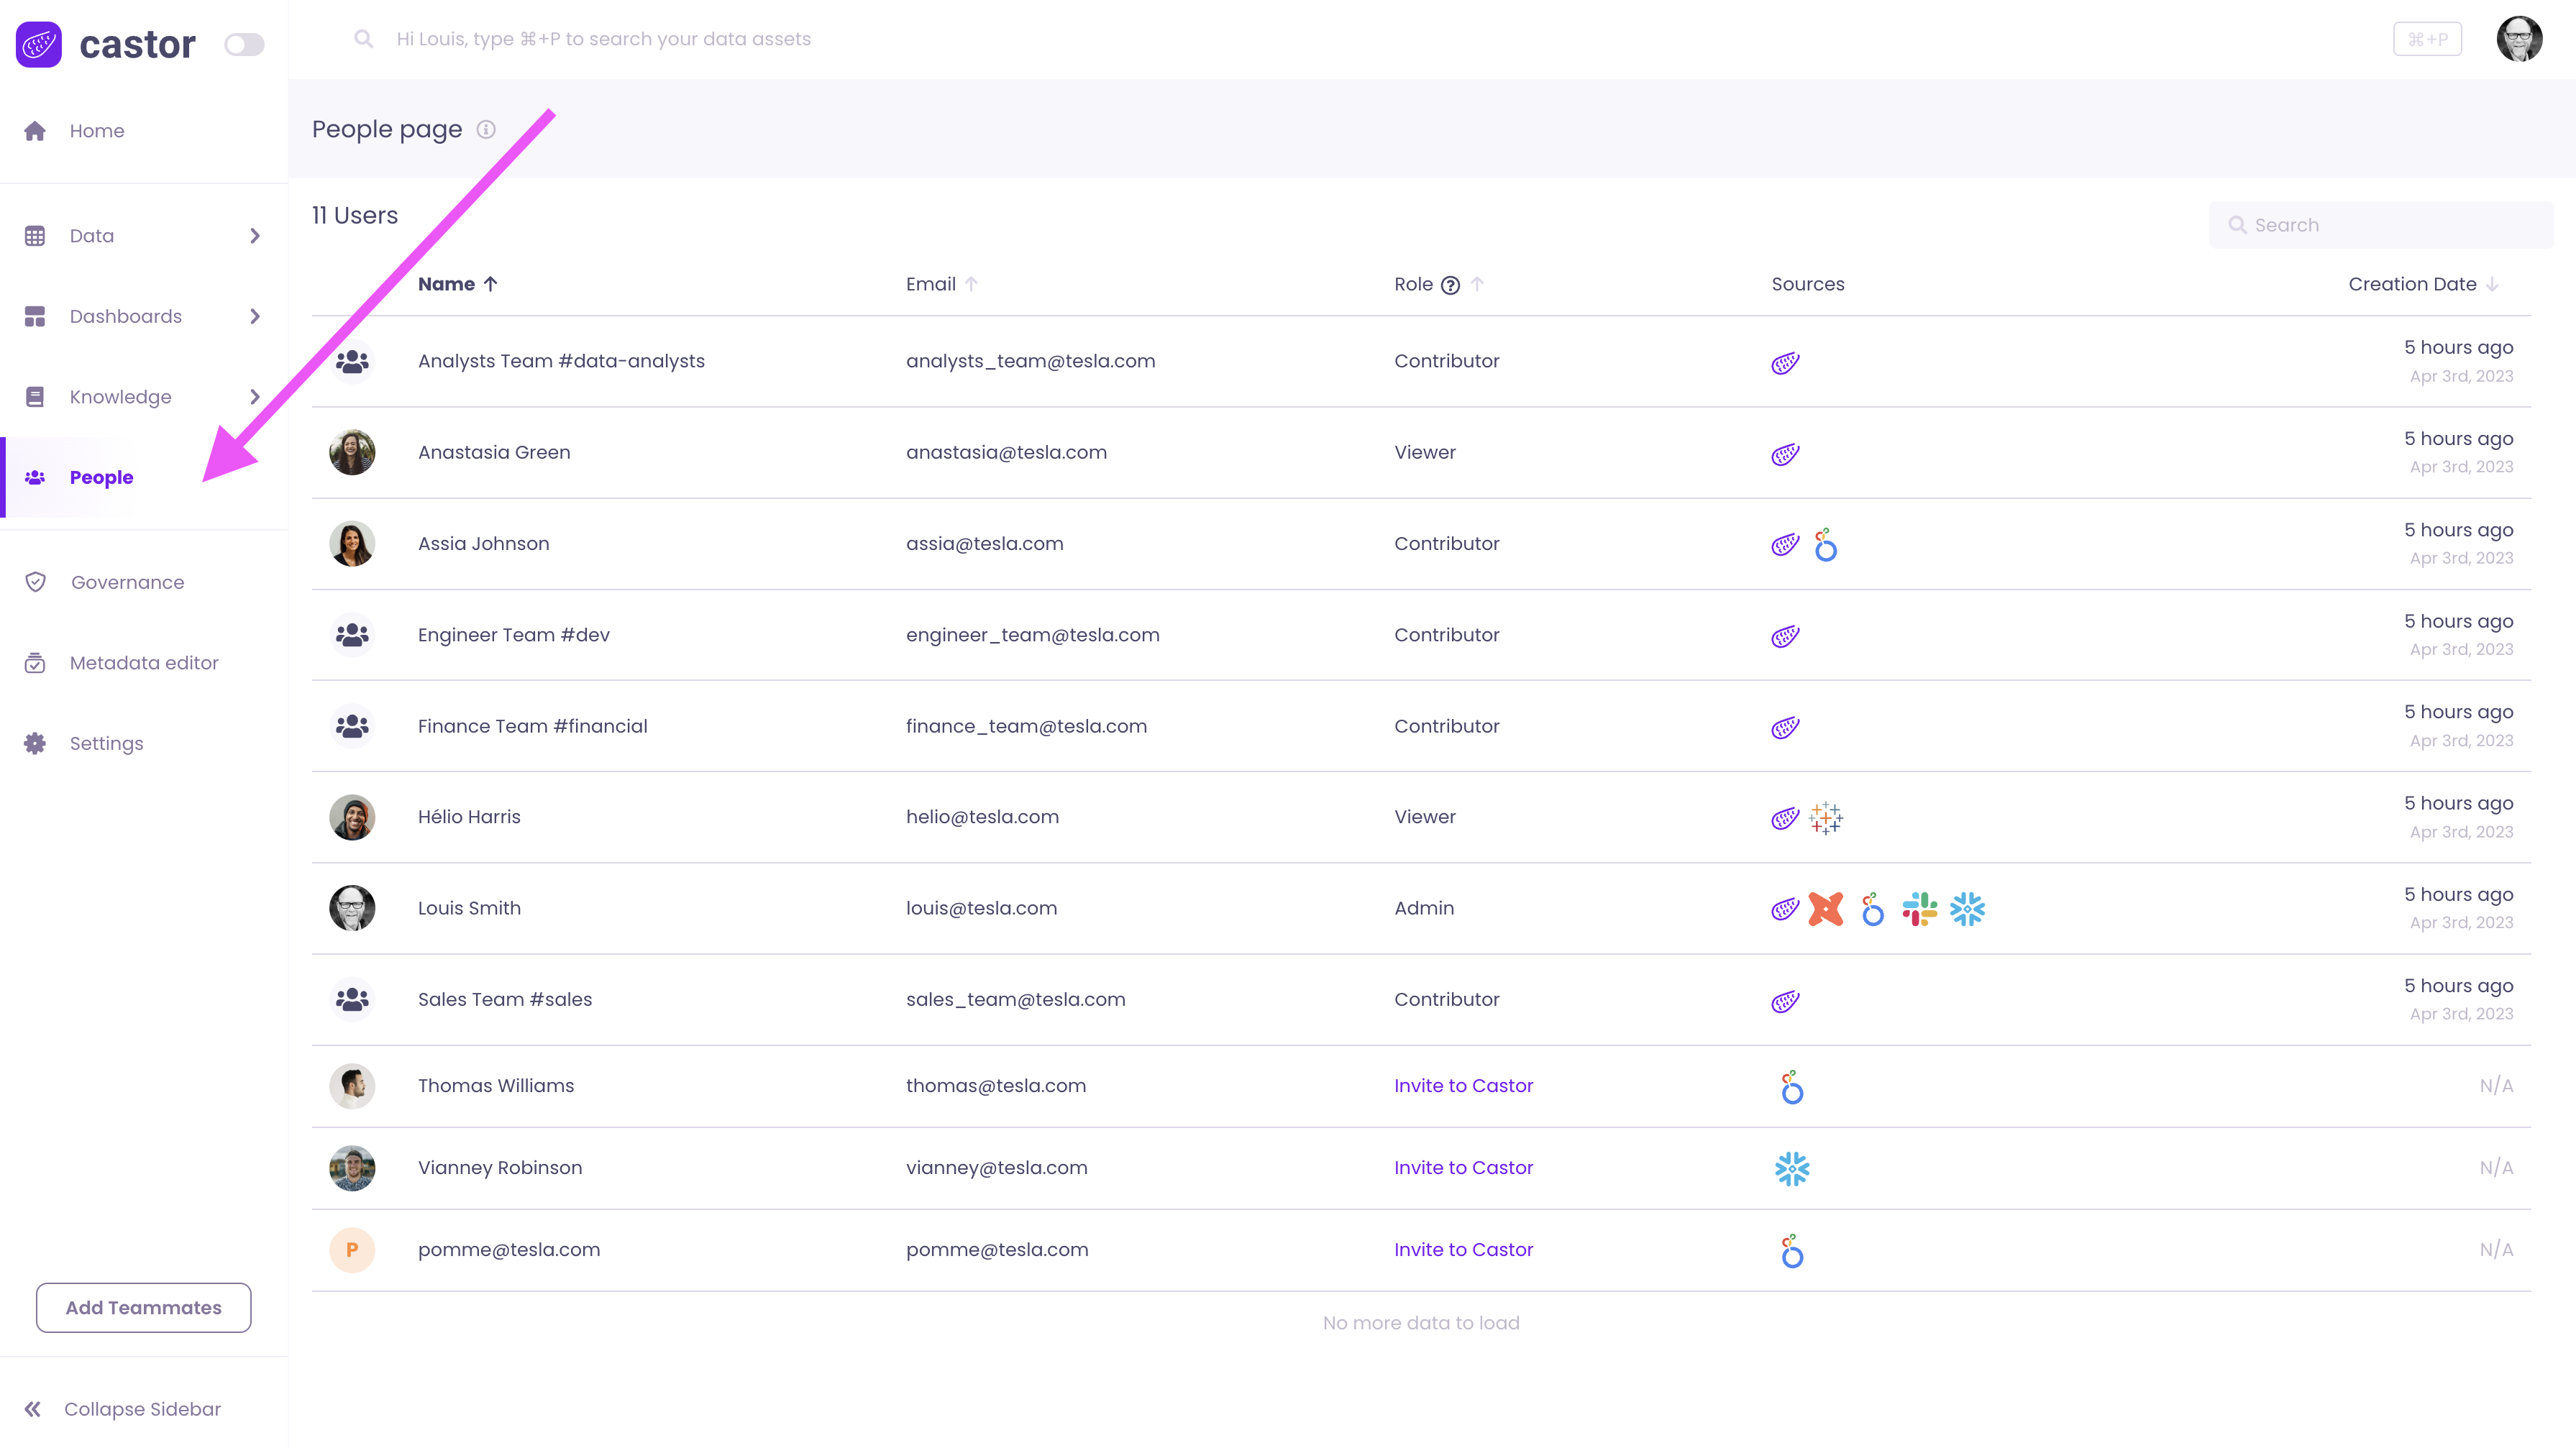Click the info icon beside People page
2576x1448 pixels.
[486, 129]
